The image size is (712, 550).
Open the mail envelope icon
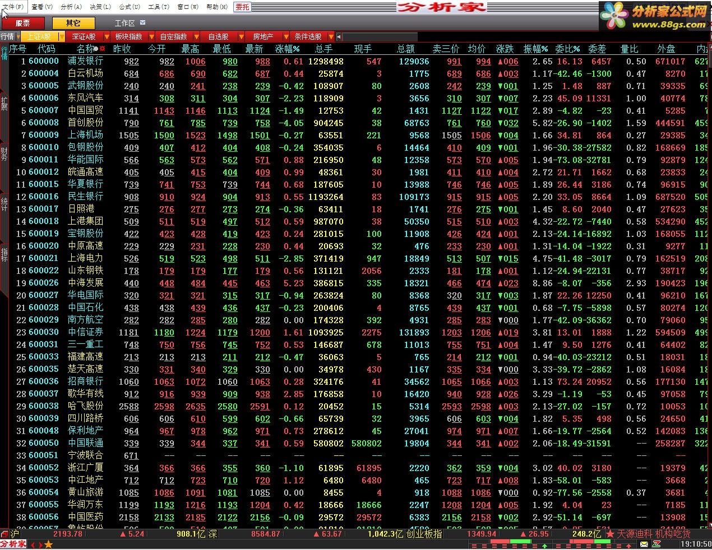pyautogui.click(x=644, y=544)
